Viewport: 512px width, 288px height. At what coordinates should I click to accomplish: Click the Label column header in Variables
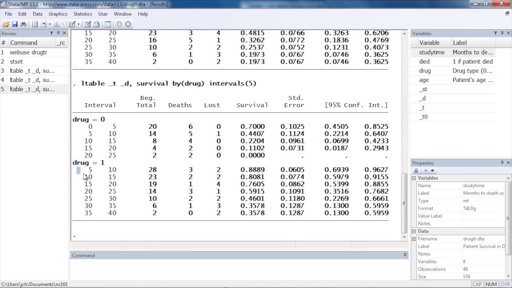point(474,43)
